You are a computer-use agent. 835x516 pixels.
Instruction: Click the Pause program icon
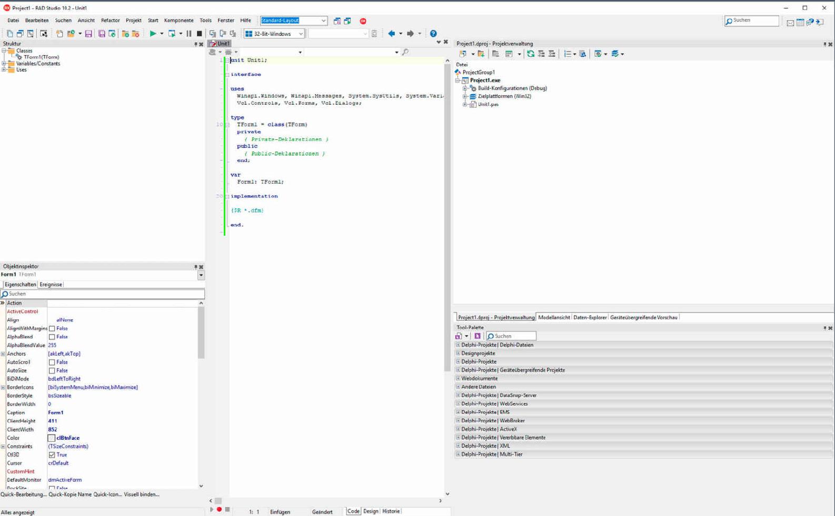coord(189,34)
